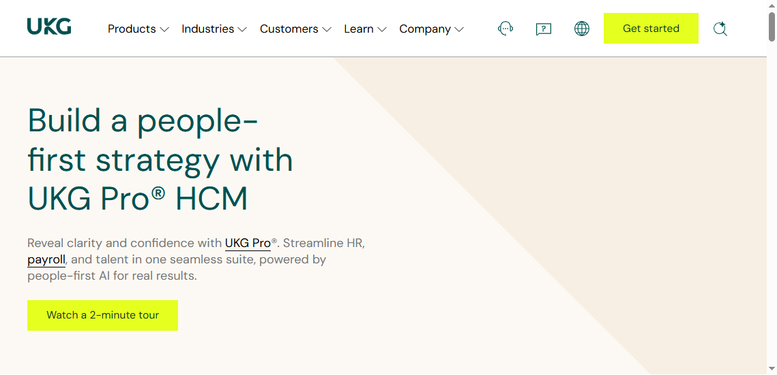Click the Get started button

tap(651, 28)
